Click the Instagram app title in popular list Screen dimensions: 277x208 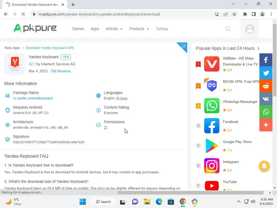pyautogui.click(x=231, y=162)
